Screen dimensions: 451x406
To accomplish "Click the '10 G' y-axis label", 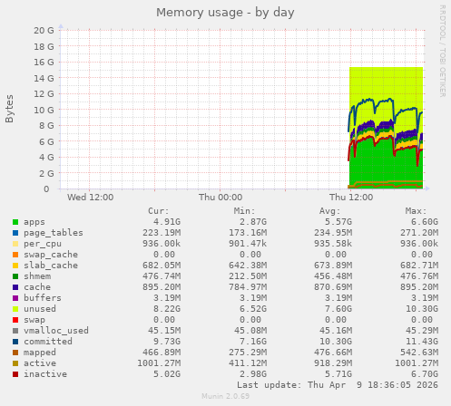I will coord(44,110).
